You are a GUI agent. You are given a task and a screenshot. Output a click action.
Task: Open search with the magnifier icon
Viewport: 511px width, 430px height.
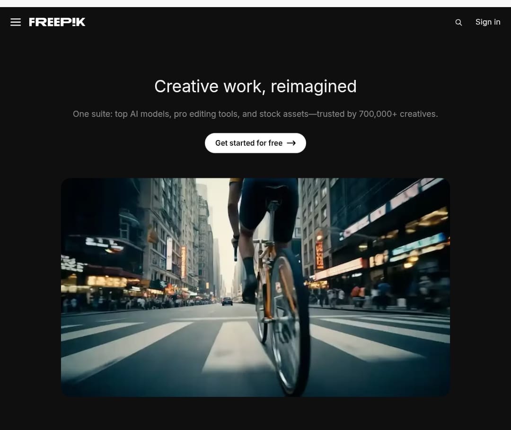pos(458,22)
